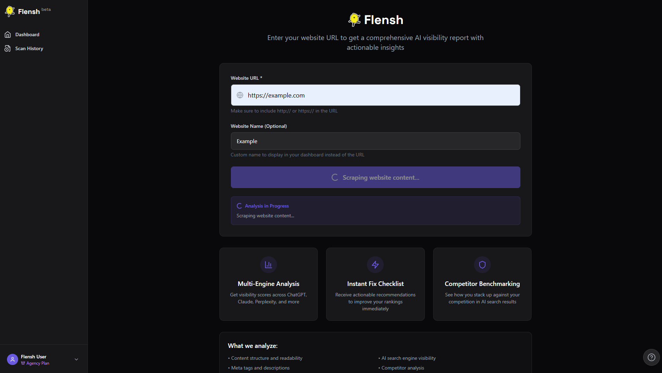662x373 pixels.
Task: Click the 'Scraping website content...' status text in the progress panel
Action: coord(265,216)
